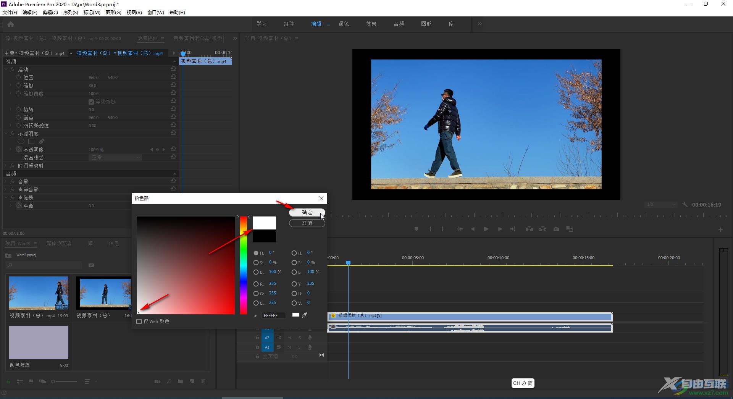Image resolution: width=733 pixels, height=399 pixels.
Task: Show more workspaces overflow chevron
Action: [480, 24]
